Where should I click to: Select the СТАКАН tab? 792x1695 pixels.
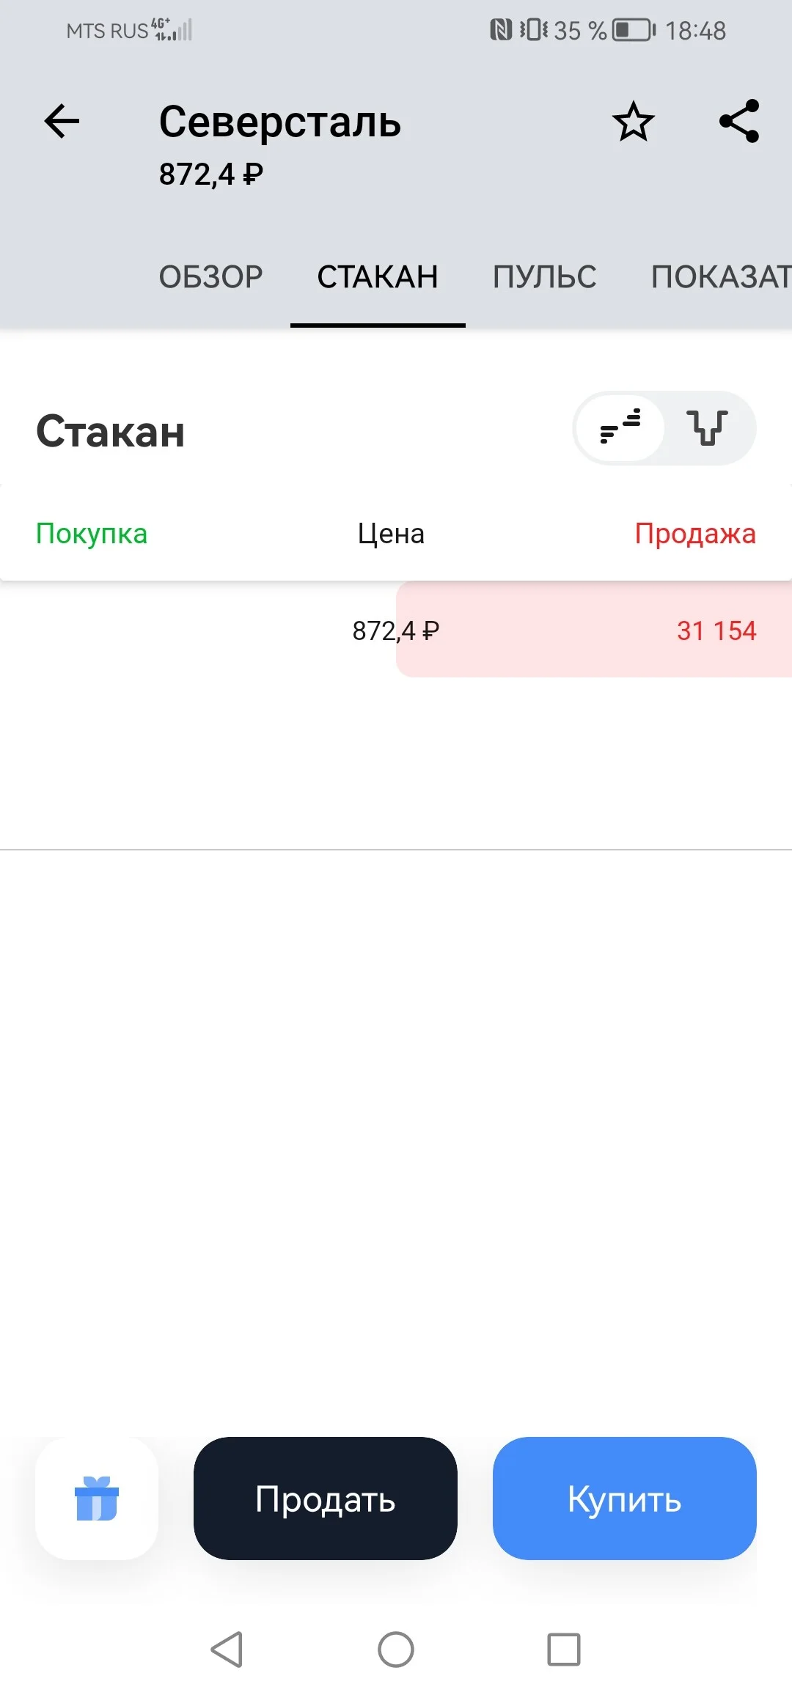tap(378, 277)
